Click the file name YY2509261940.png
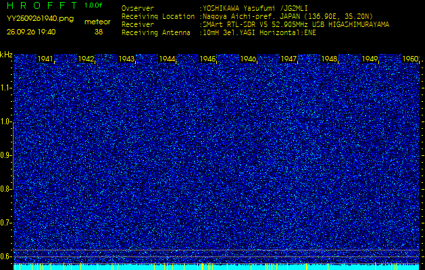Screen dimensions: 425x270 click(x=40, y=19)
